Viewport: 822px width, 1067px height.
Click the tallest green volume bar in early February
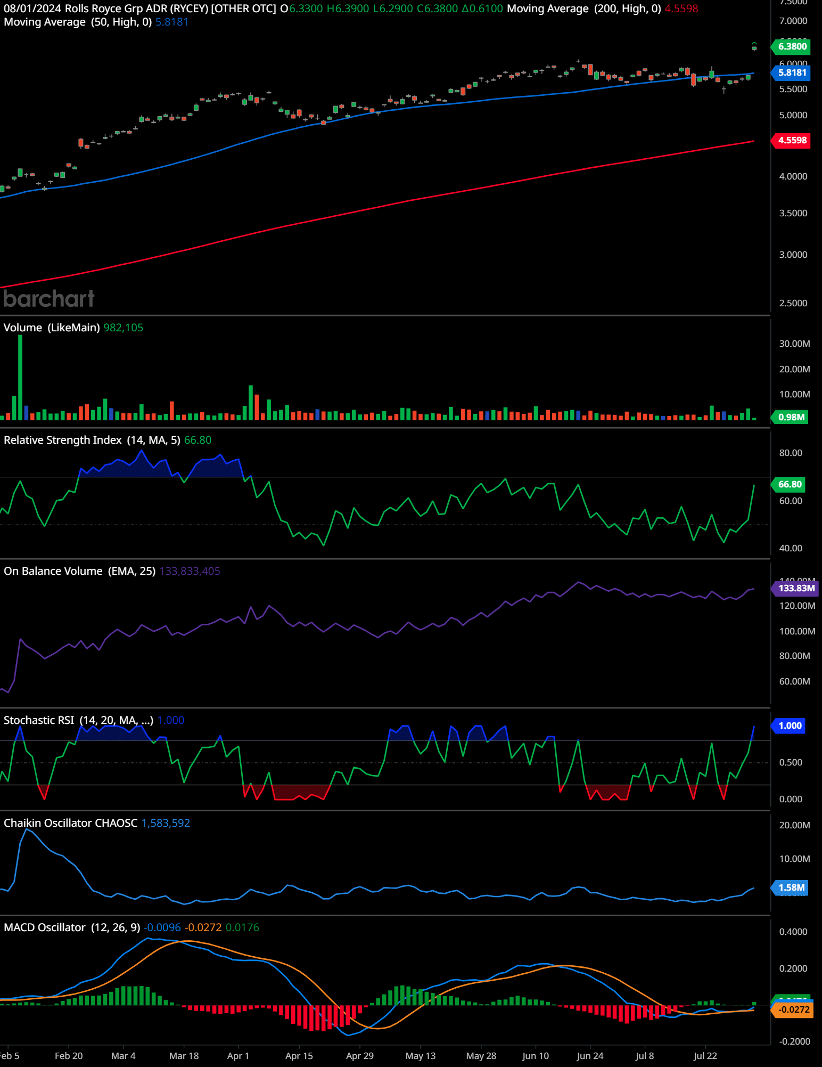20,377
